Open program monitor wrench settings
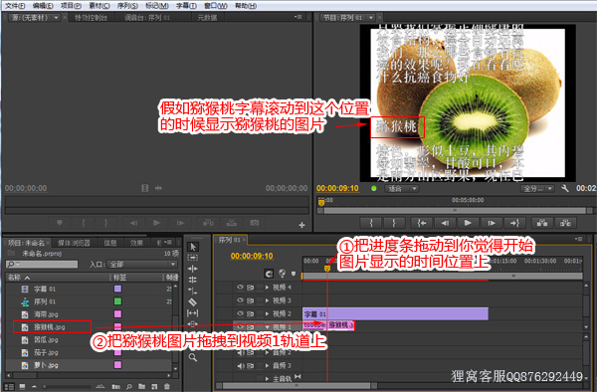The image size is (597, 392). pos(565,188)
